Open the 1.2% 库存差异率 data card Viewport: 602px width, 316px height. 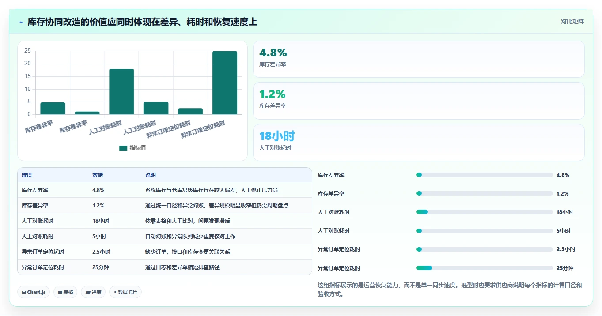tap(419, 101)
